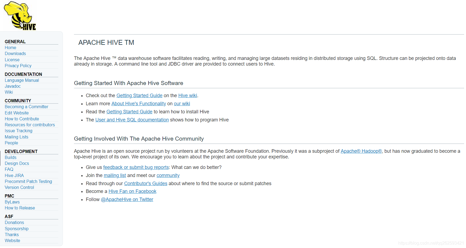Open Precommit Patch Testing page
Screen dimensions: 466x248
tap(28, 181)
